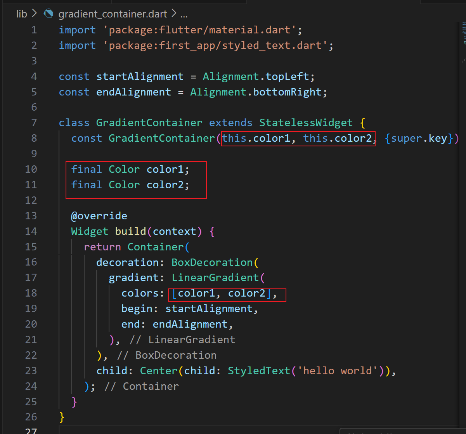Click this.color2 constructor parameter
The height and width of the screenshot is (434, 466).
click(338, 138)
